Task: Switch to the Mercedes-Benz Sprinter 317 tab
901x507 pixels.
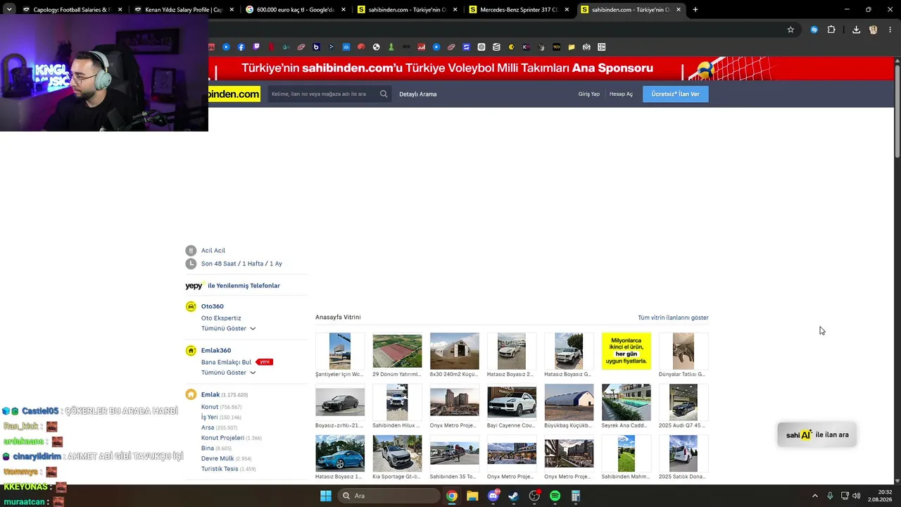Action: point(519,10)
